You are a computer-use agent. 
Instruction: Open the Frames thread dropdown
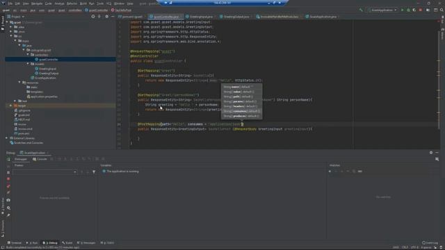[x=75, y=172]
